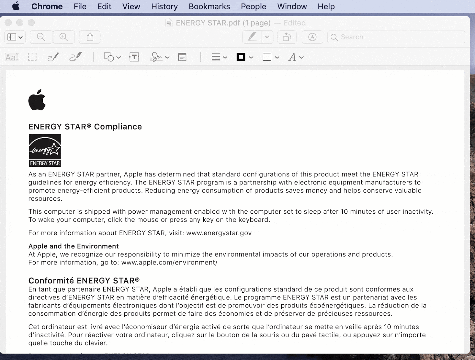Open the sidebar view menu button
The width and height of the screenshot is (475, 360).
click(x=15, y=37)
